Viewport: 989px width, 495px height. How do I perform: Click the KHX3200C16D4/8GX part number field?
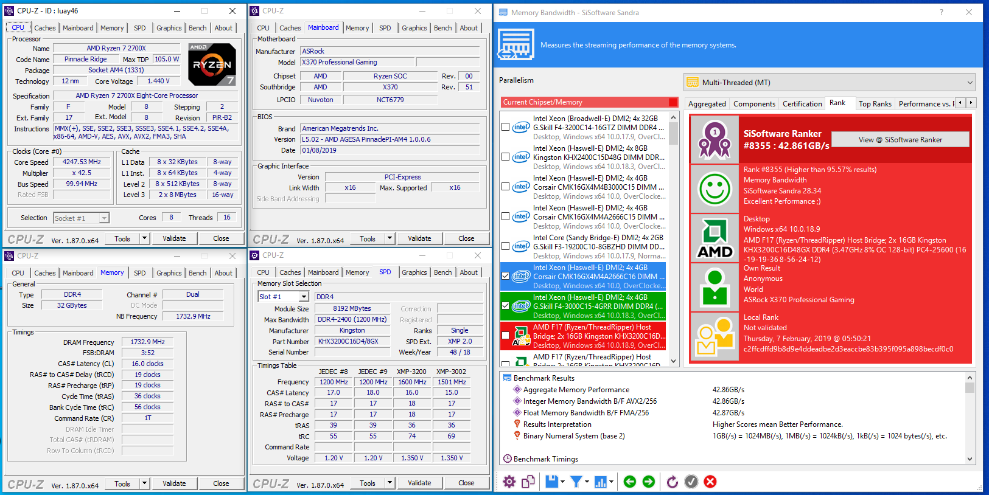(x=352, y=342)
